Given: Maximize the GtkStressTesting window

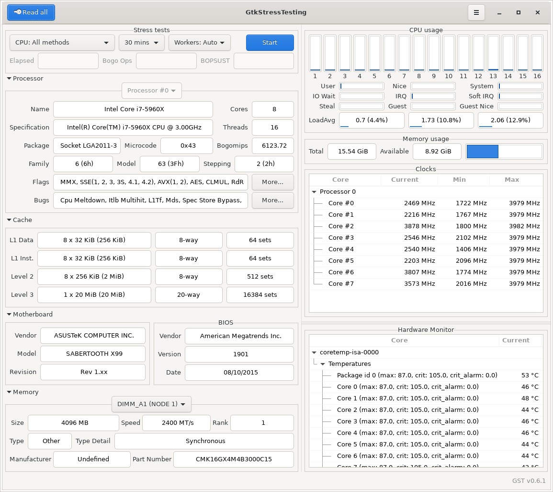Looking at the screenshot, I should (518, 12).
